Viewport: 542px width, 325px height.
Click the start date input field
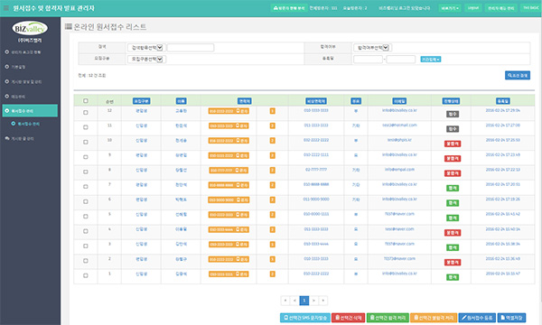(369, 60)
